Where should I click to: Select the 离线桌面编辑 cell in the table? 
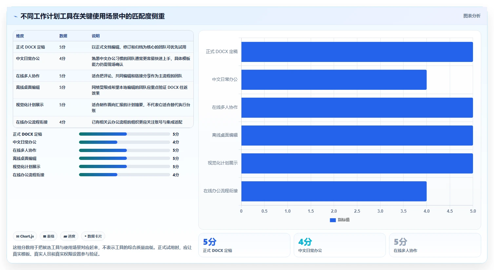28,87
